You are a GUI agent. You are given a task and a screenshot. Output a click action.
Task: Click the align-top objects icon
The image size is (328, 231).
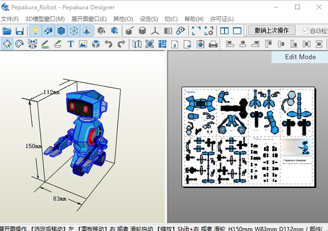pyautogui.click(x=268, y=44)
